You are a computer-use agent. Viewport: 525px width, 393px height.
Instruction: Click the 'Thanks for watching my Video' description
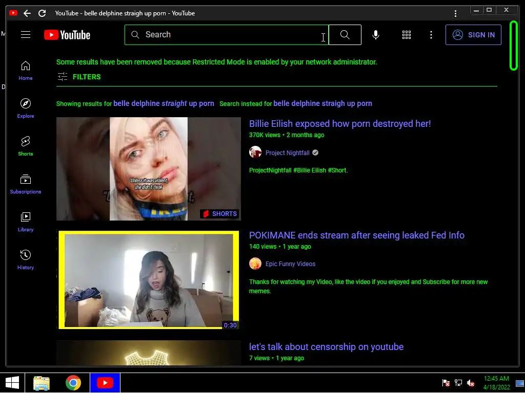368,287
